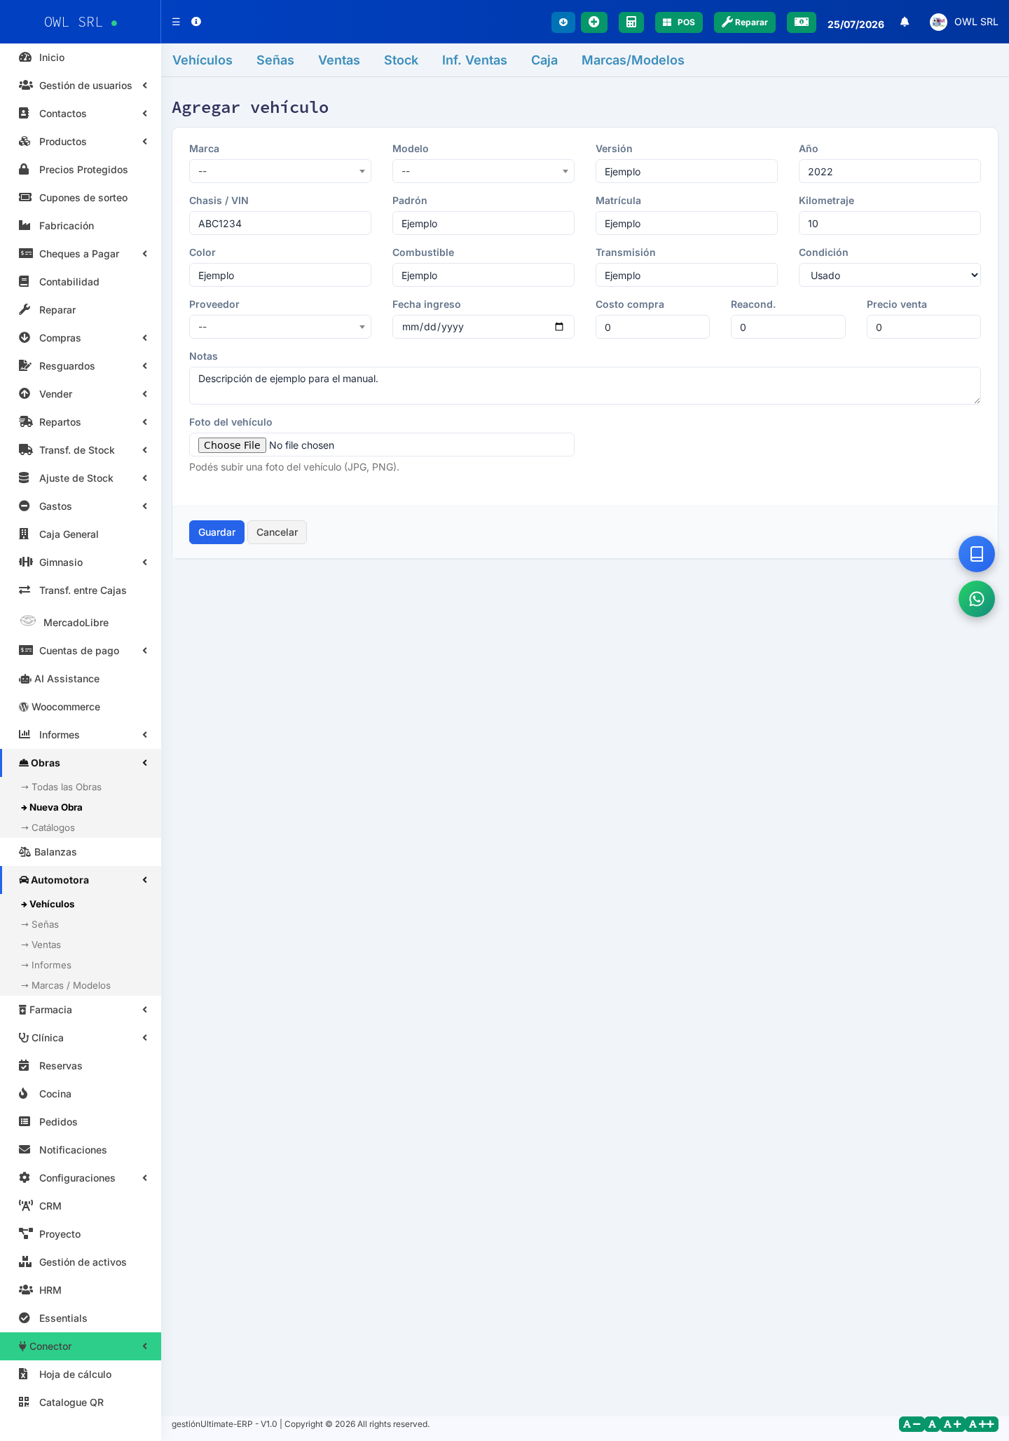Open the Condición dropdown showing Usado

click(x=890, y=275)
